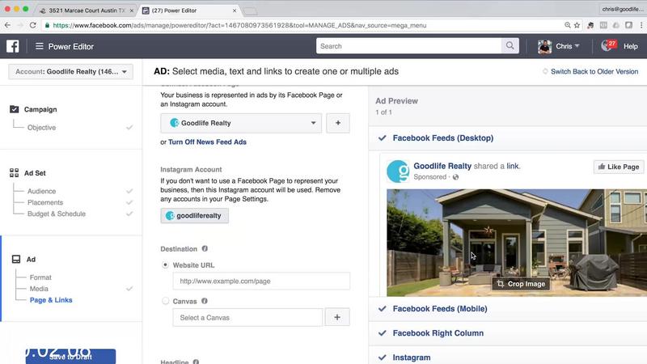The image size is (647, 364).
Task: Click sponsored globe privacy icon
Action: (x=455, y=177)
